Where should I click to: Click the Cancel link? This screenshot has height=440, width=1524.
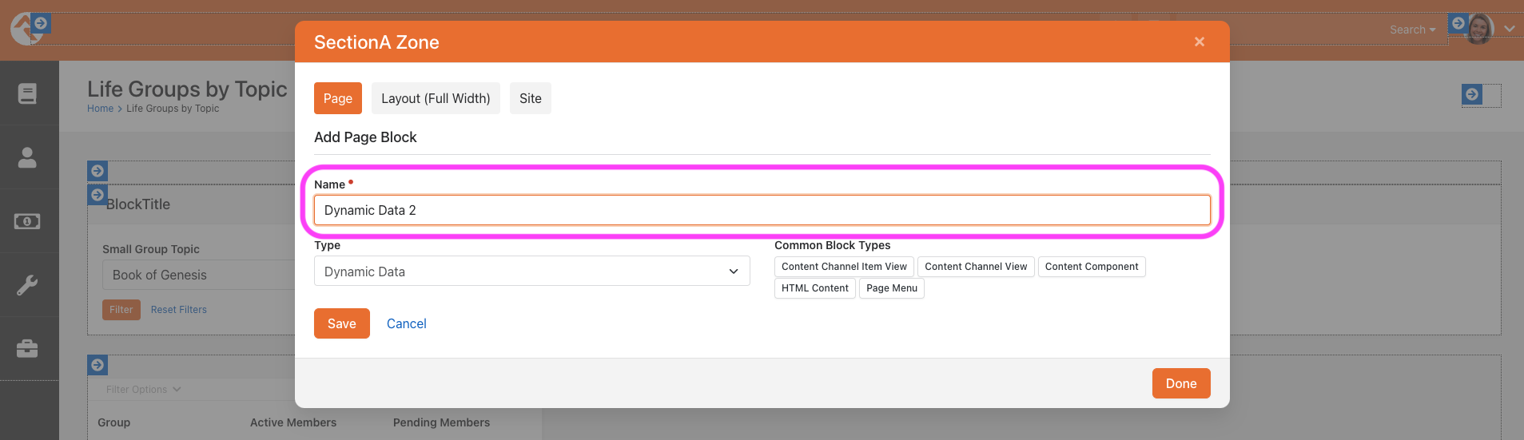coord(407,323)
